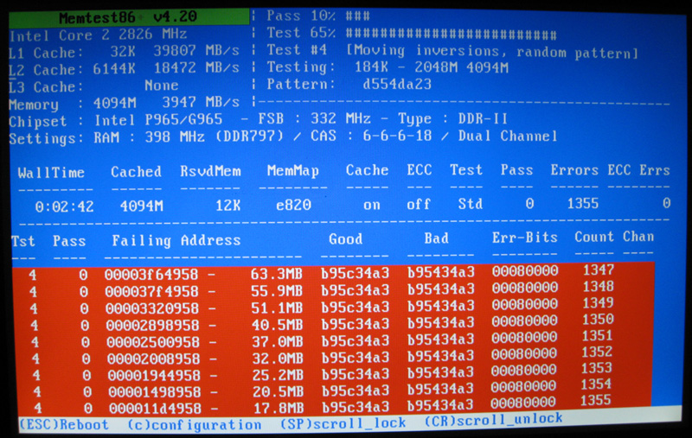
Task: Click Err-Bits 00080000 in the 32.0MB row
Action: pos(524,354)
